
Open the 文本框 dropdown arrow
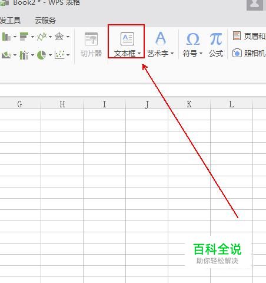[139, 54]
